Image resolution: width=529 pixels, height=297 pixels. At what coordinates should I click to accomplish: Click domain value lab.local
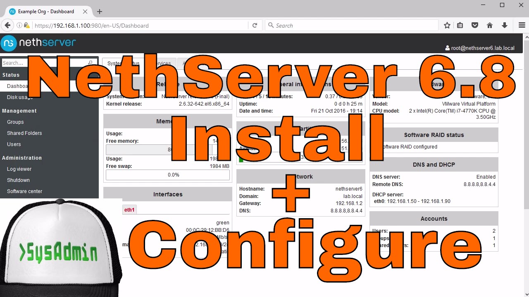pyautogui.click(x=353, y=196)
